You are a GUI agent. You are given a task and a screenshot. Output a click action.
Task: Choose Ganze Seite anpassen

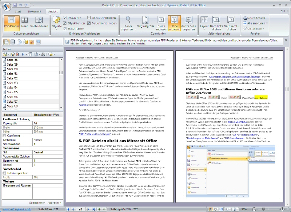point(188,23)
